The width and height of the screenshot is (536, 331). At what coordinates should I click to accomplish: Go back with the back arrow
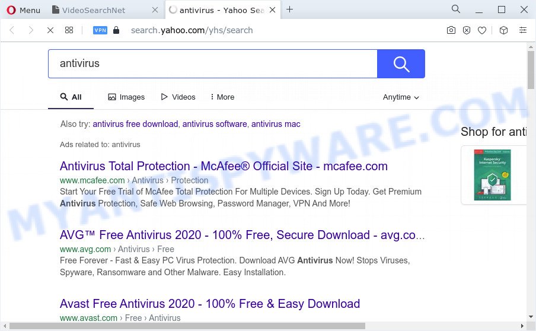coord(12,30)
